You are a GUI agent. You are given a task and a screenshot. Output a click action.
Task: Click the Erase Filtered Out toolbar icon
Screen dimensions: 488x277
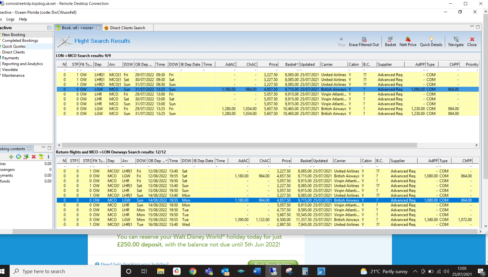pyautogui.click(x=364, y=40)
